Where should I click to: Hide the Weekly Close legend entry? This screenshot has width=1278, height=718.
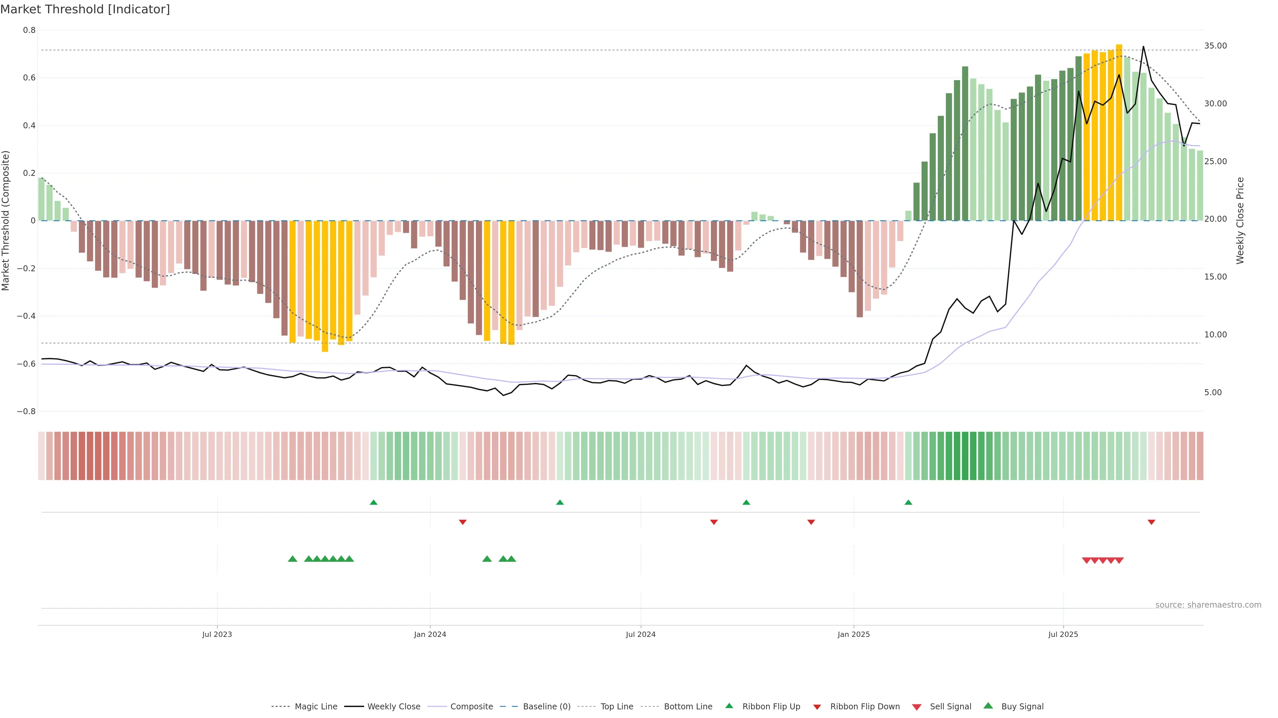coord(393,707)
